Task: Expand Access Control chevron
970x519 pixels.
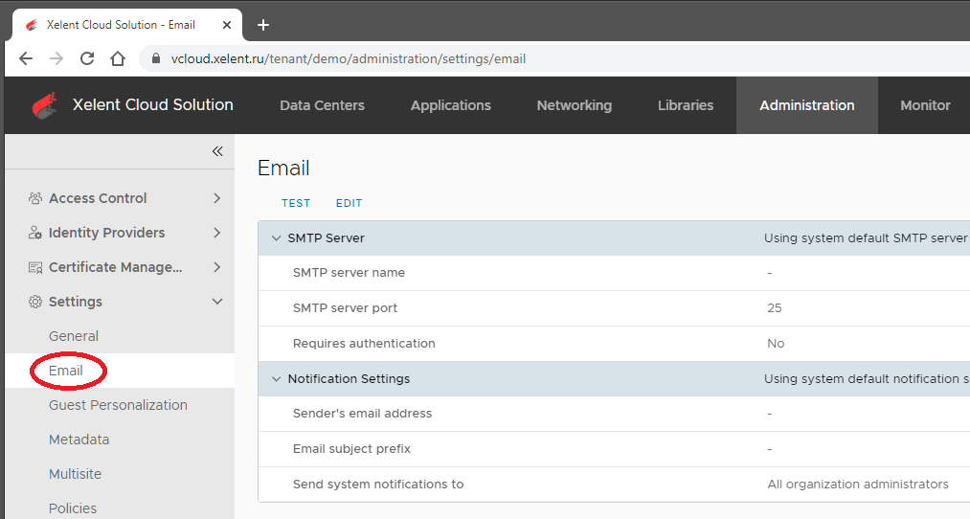Action: click(217, 198)
